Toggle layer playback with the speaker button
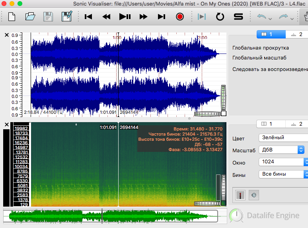The image size is (308, 228). 254,195
